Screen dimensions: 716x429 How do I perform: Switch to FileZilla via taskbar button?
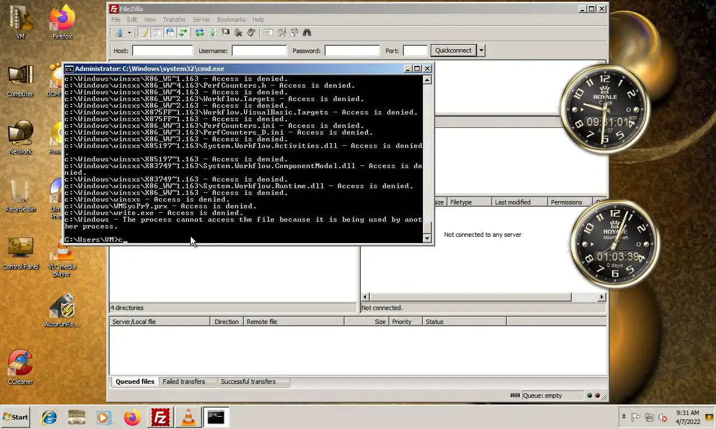(x=161, y=417)
